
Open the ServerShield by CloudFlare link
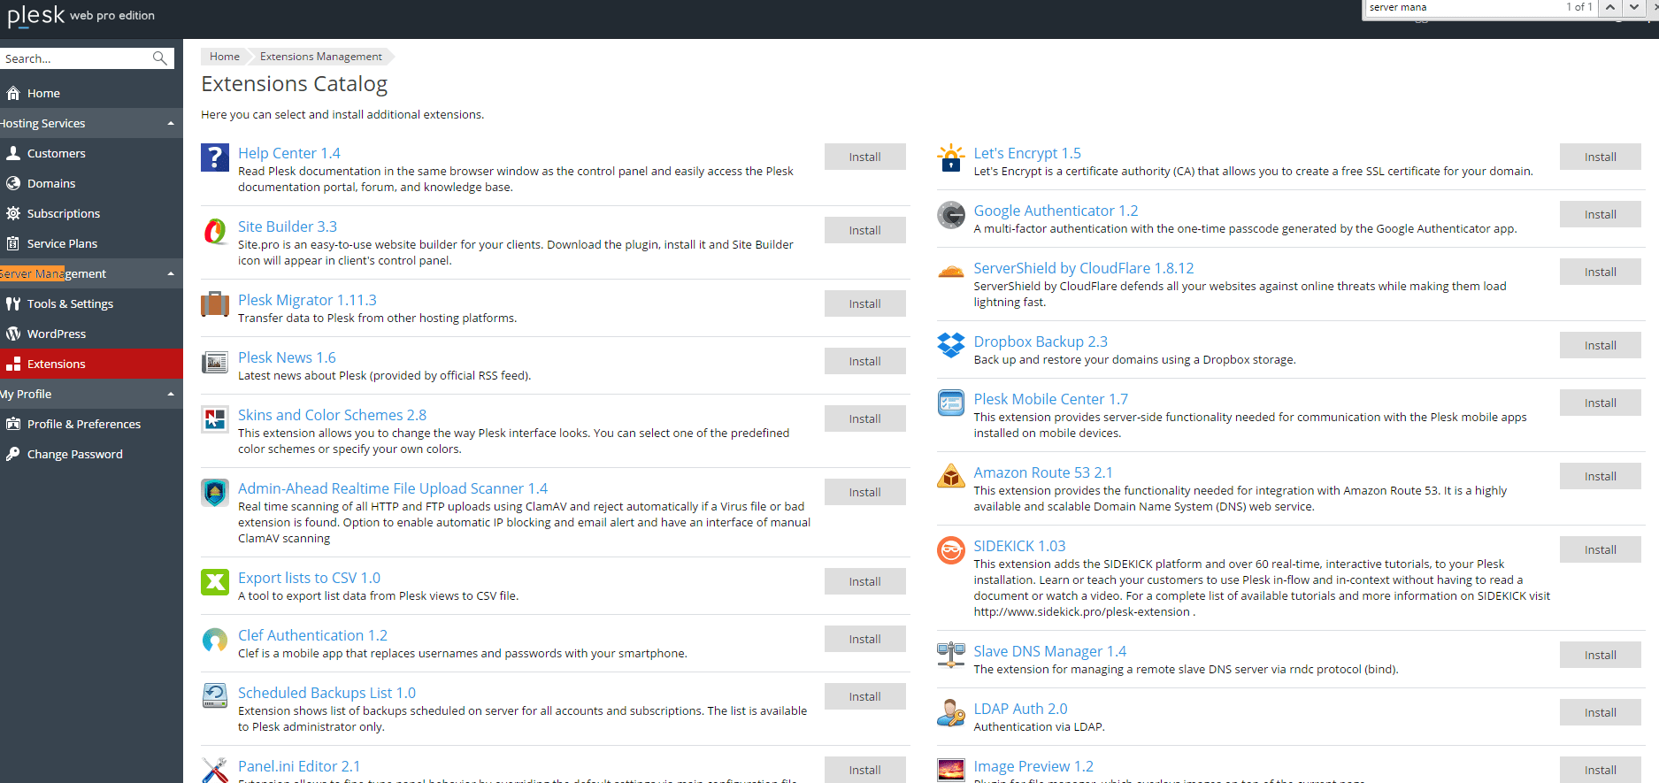pyautogui.click(x=1084, y=268)
